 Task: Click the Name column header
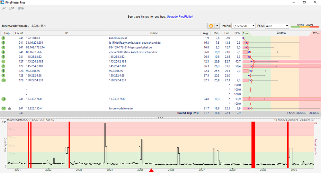click(x=154, y=33)
